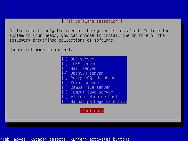Screen dimensions: 188x141
Task: Click the Continue button
Action: tap(92, 111)
